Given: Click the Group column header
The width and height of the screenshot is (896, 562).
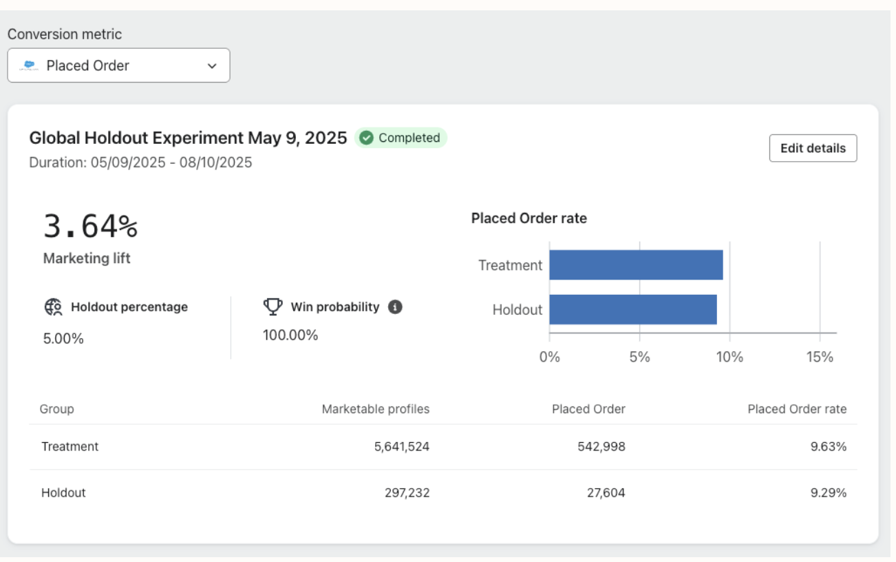Looking at the screenshot, I should [x=56, y=409].
